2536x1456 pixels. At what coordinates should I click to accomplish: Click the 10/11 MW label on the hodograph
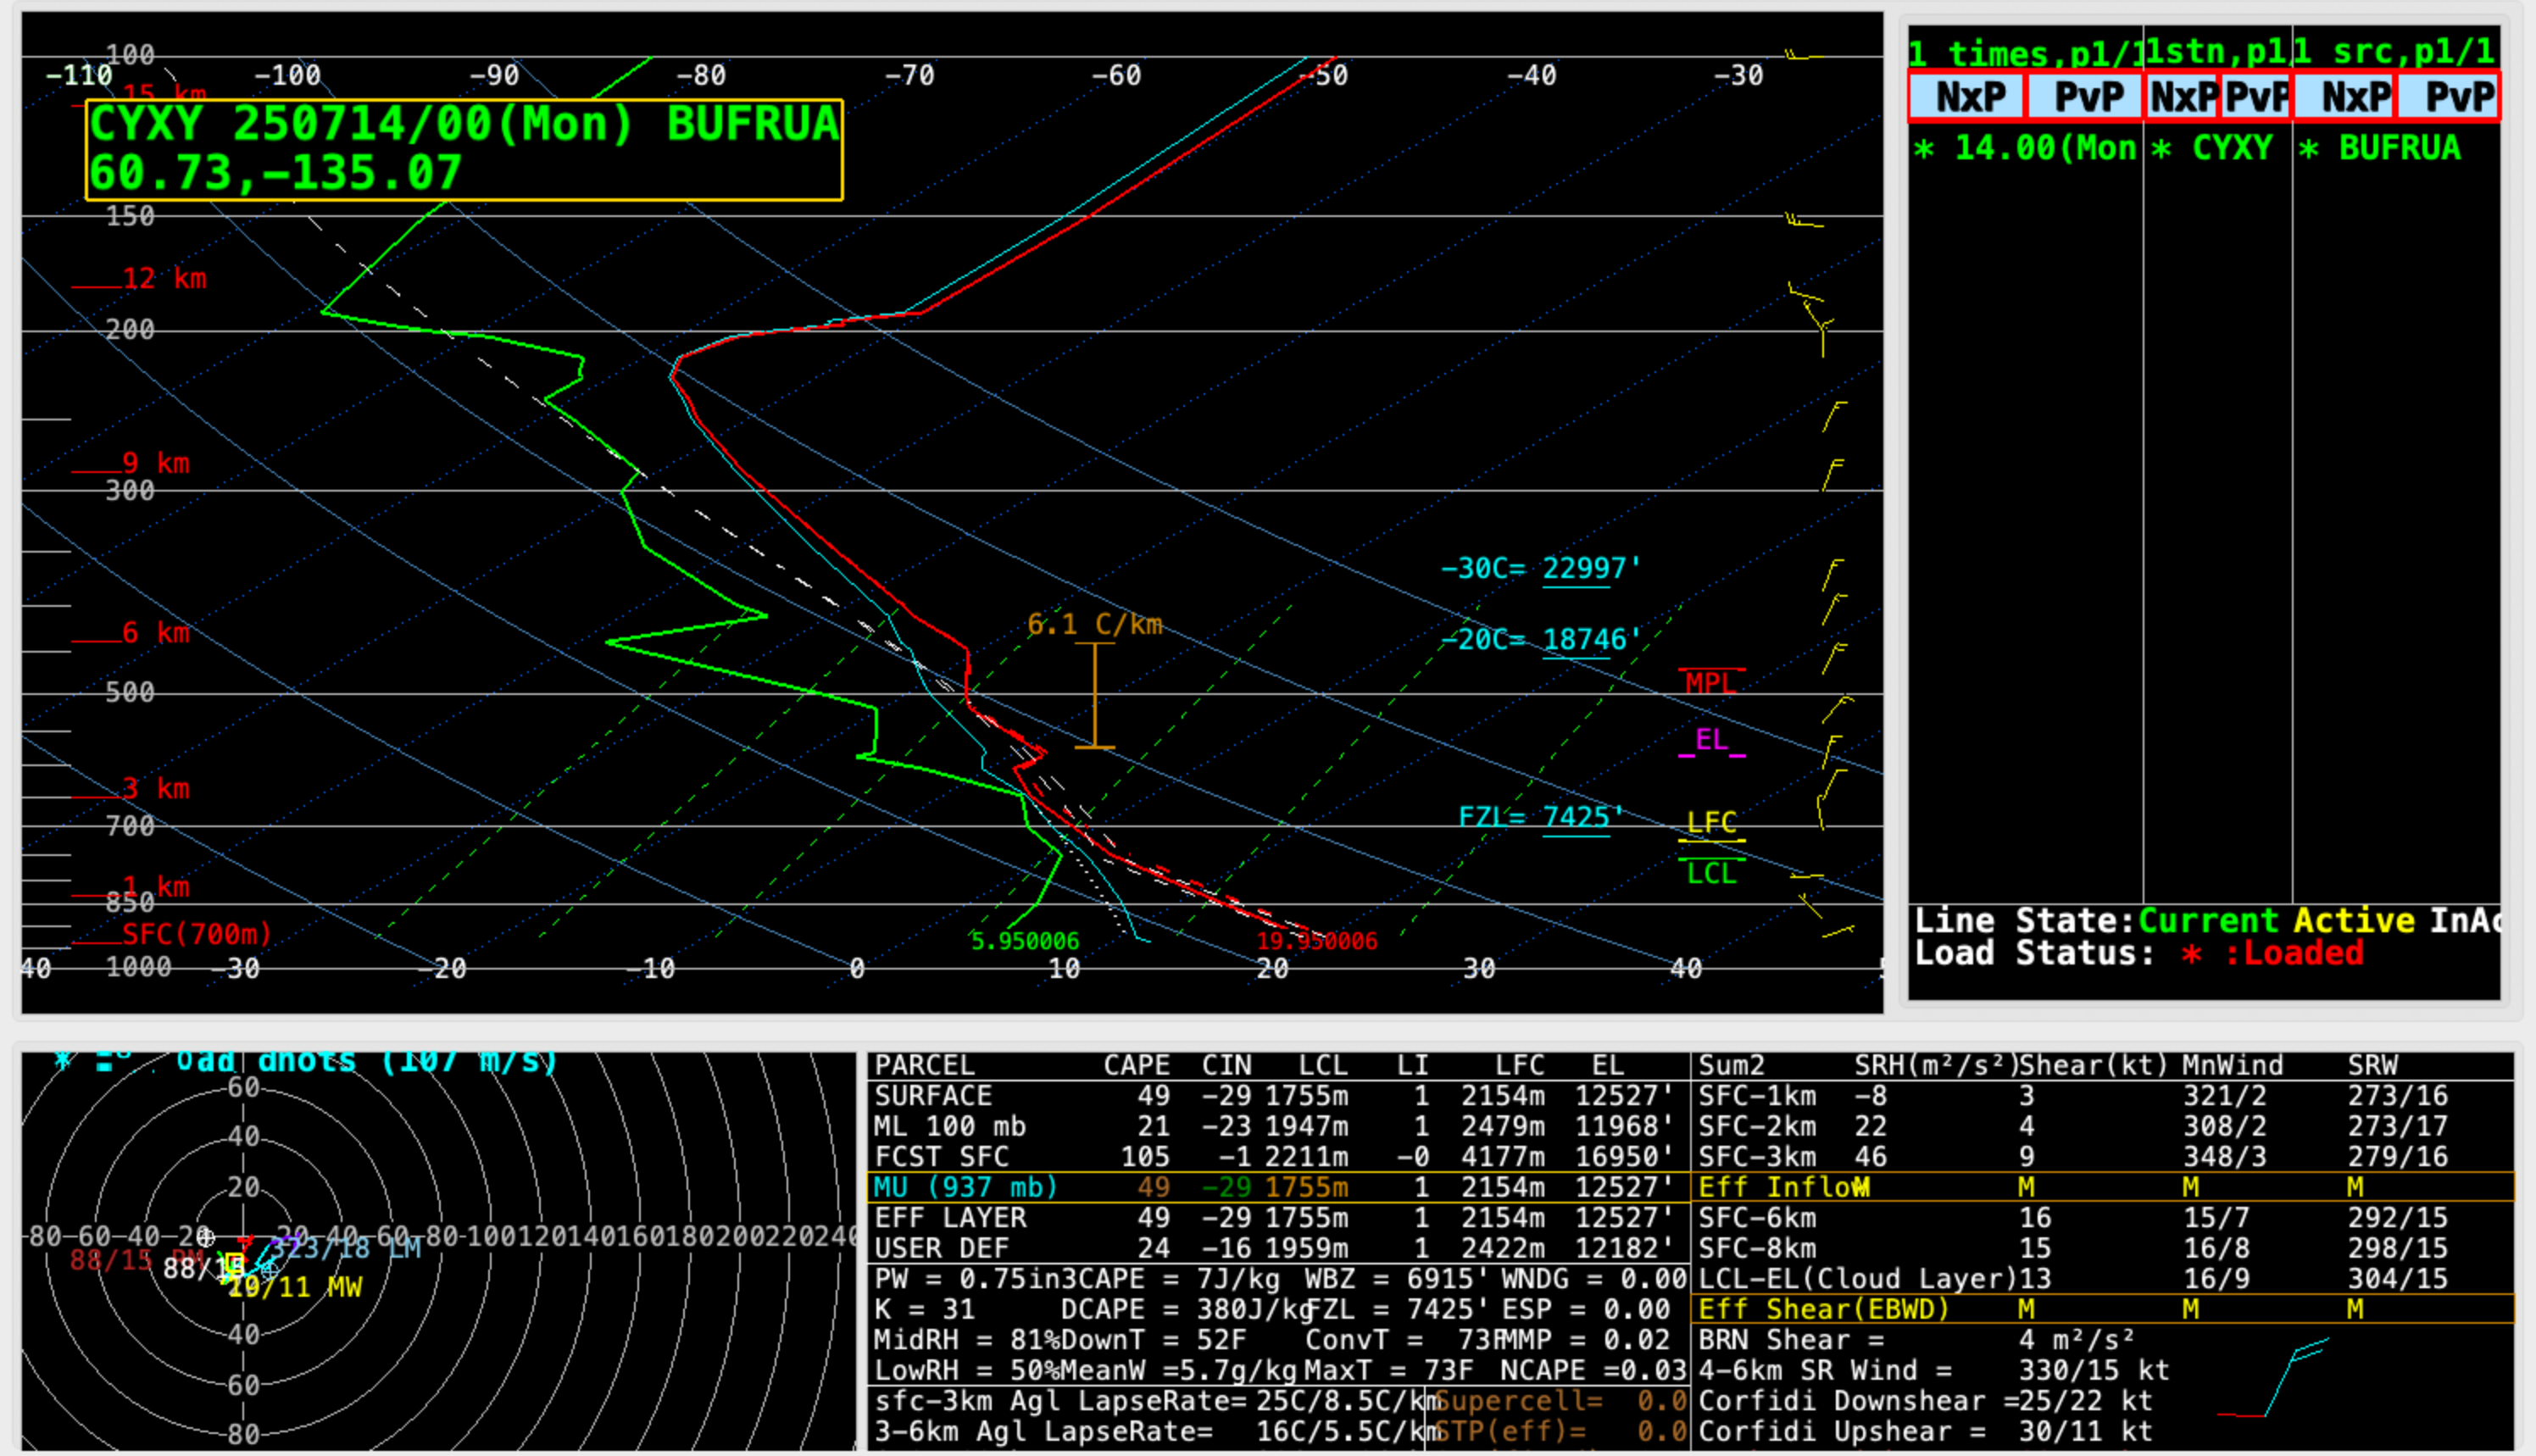(x=295, y=1287)
